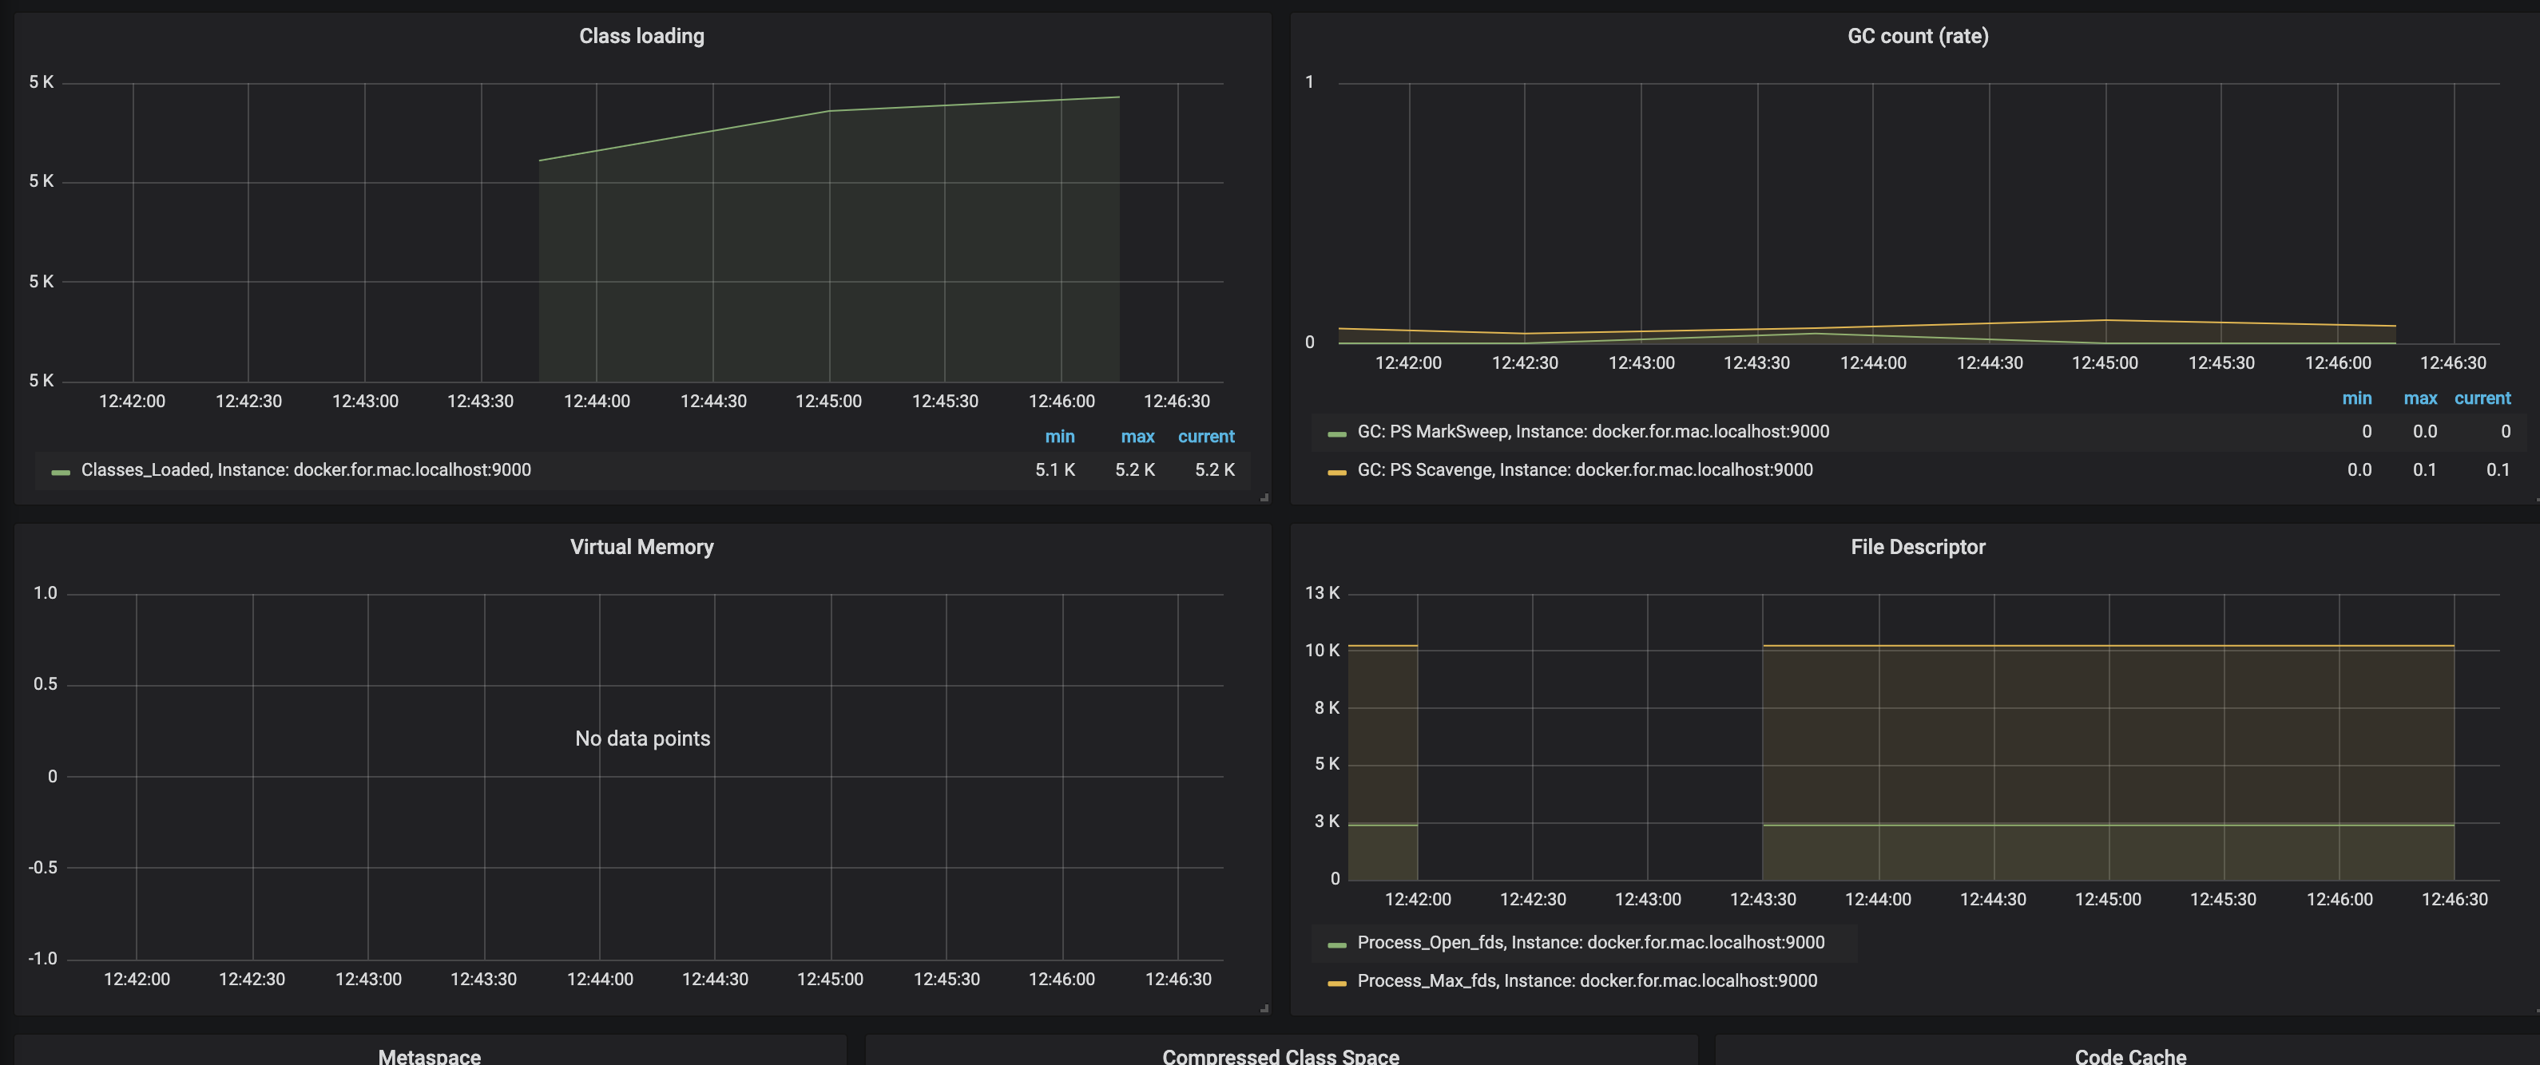This screenshot has width=2540, height=1065.
Task: Open the Class loading panel title menu
Action: [641, 37]
